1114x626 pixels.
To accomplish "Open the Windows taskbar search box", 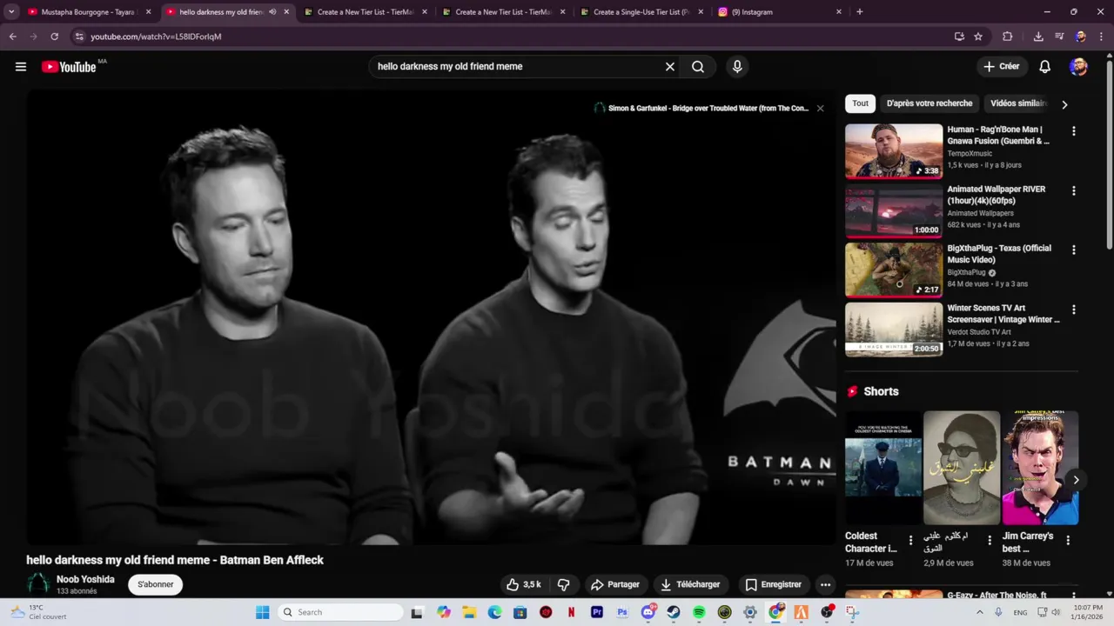I will (x=341, y=612).
